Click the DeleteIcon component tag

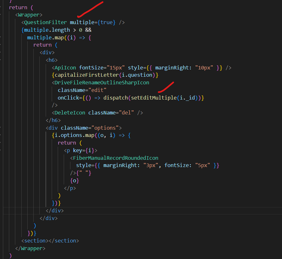pos(70,113)
